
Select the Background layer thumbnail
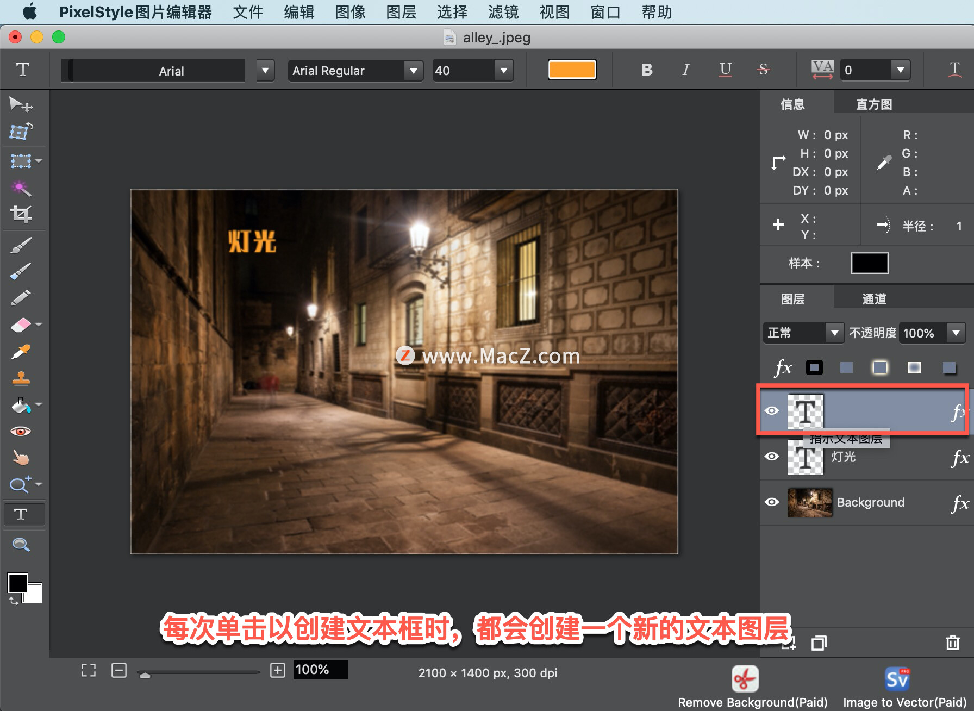[x=809, y=502]
